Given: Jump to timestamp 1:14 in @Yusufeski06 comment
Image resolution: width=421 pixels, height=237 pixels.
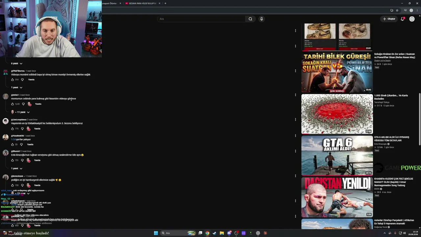Looking at the screenshot, I should (13, 140).
